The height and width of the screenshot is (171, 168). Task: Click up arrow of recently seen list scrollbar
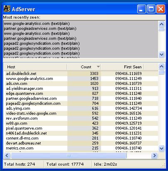pos(161,24)
